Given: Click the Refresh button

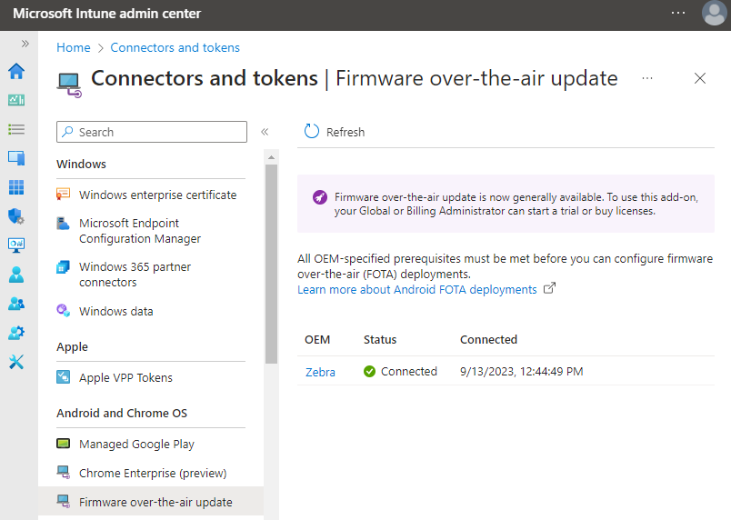Looking at the screenshot, I should point(335,132).
